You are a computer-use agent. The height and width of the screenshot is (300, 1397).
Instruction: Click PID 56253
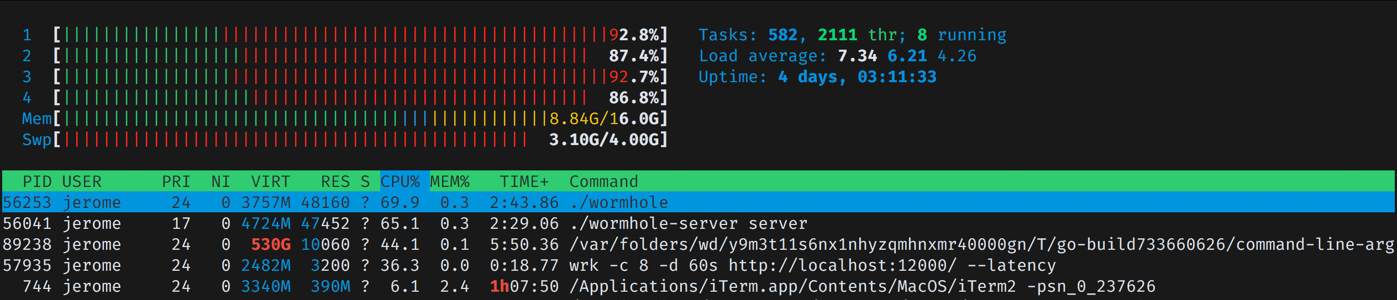(x=27, y=202)
